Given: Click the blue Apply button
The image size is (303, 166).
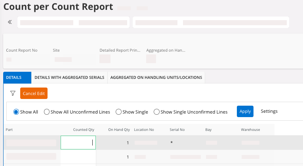Looking at the screenshot, I should 245,112.
